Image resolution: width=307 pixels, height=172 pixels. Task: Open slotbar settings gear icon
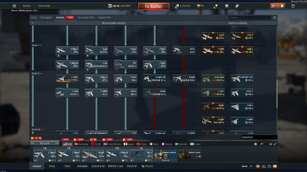coord(255,144)
